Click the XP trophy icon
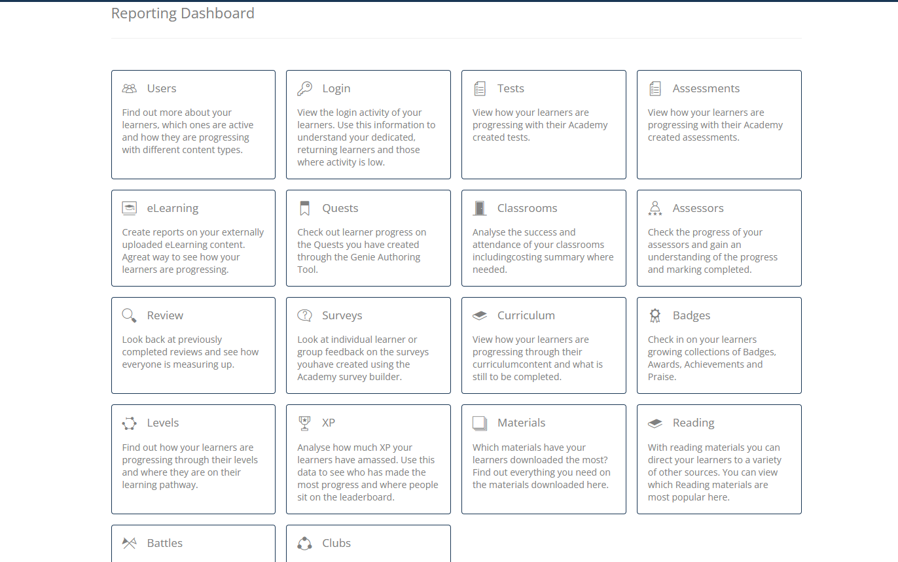 pyautogui.click(x=304, y=423)
